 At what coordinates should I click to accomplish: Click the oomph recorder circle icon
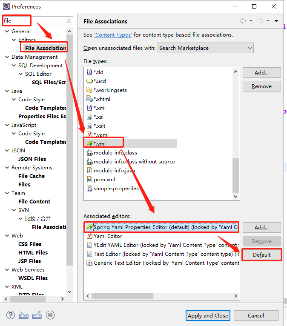pyautogui.click(x=50, y=315)
